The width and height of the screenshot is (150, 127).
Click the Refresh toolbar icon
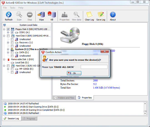pos(9,14)
